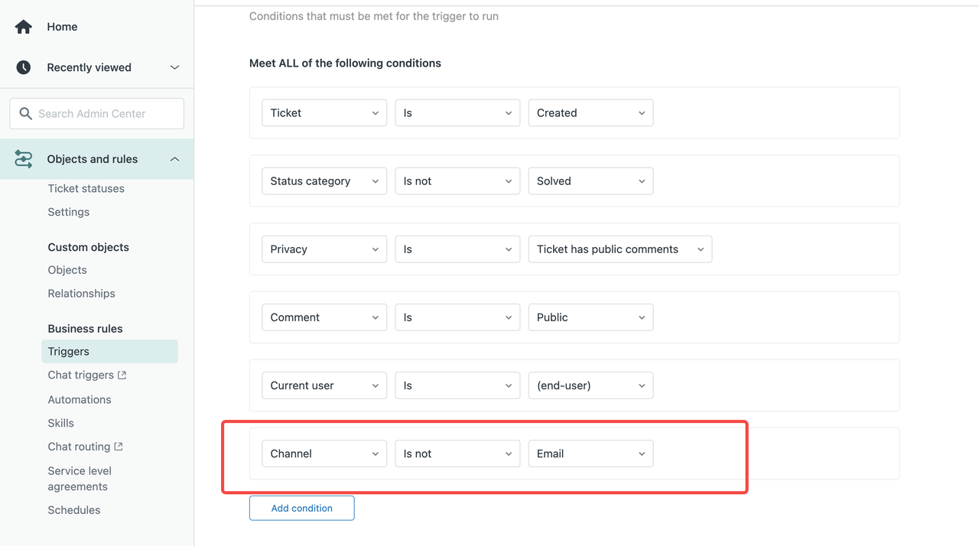Click the search magnifier icon
Viewport: 979px width, 546px height.
[x=26, y=113]
